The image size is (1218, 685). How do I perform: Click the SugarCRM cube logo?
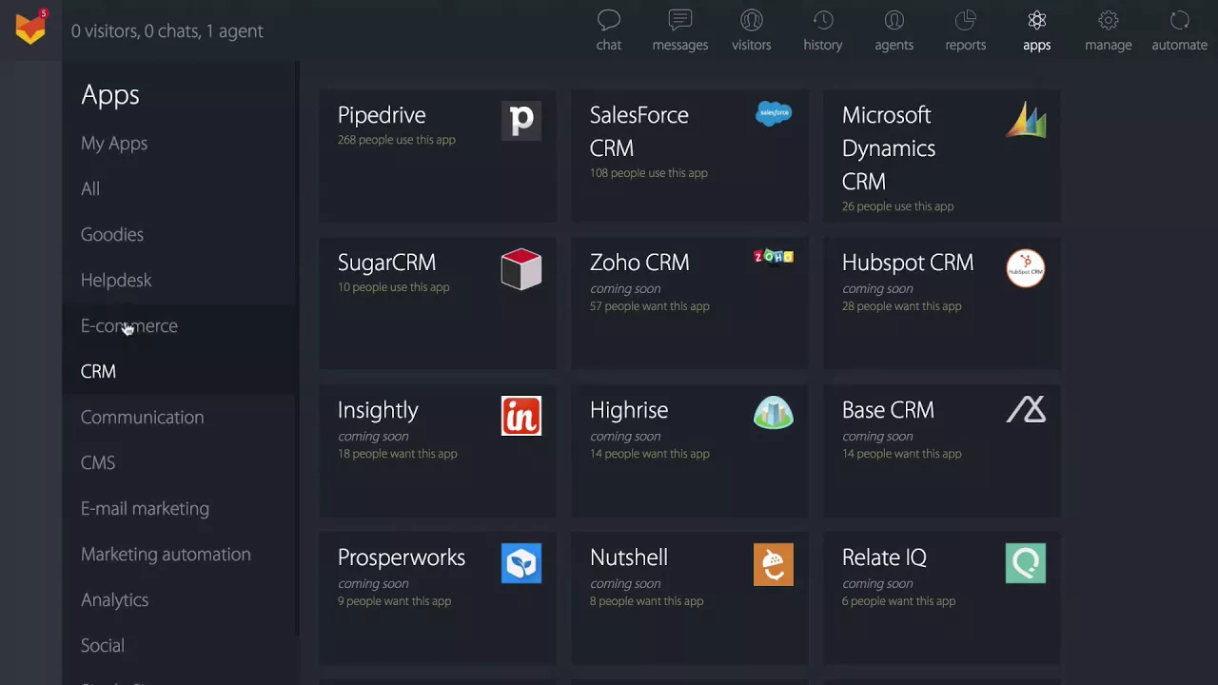click(521, 268)
